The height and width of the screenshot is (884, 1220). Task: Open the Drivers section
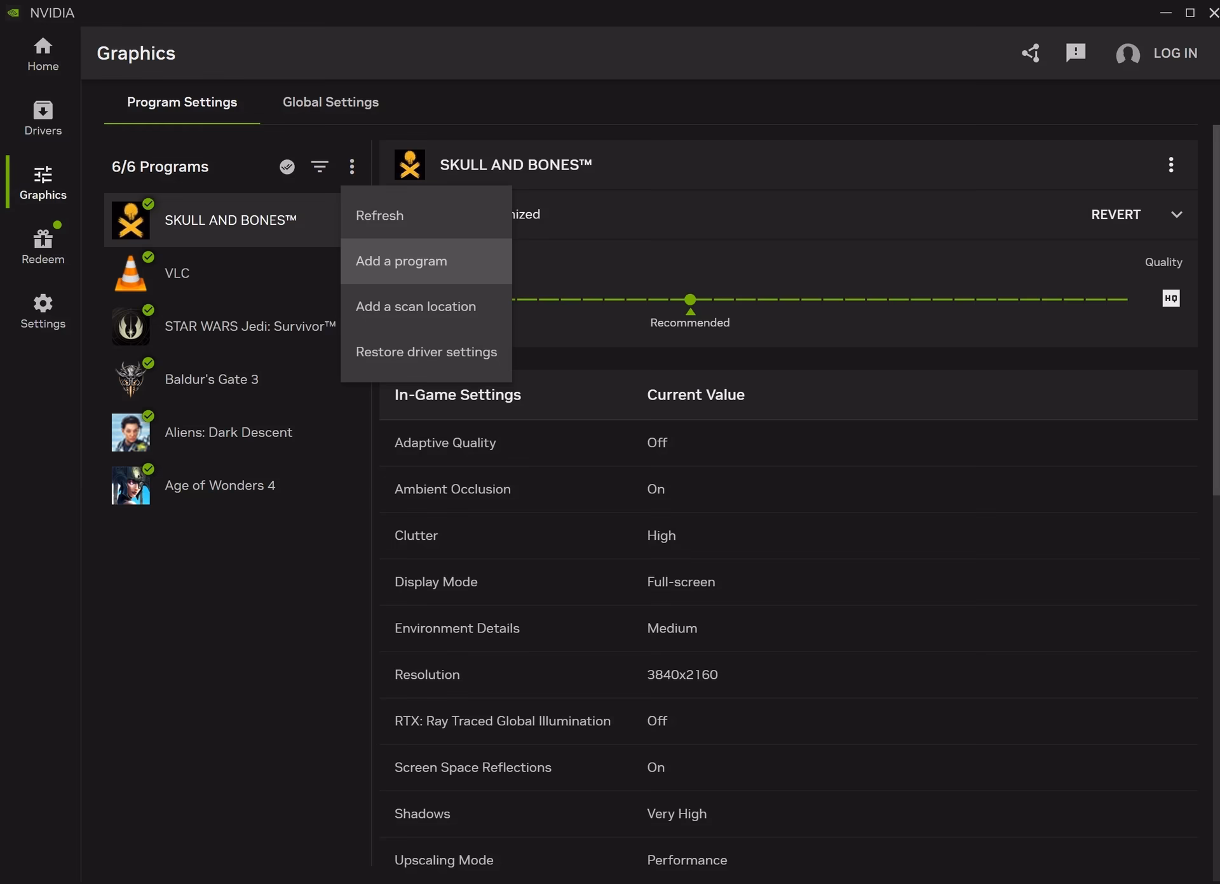pos(43,118)
